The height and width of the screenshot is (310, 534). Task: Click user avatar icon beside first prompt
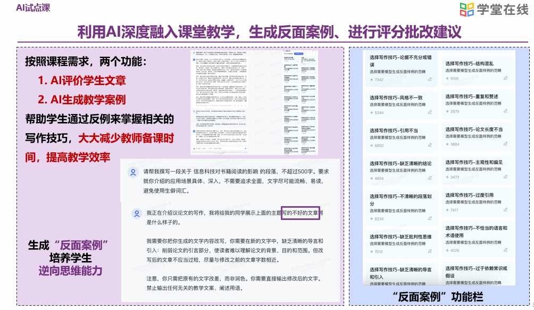point(132,173)
